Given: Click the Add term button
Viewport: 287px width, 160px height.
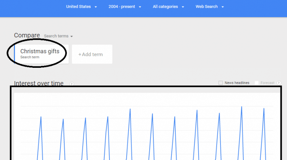Looking at the screenshot, I should coord(92,54).
